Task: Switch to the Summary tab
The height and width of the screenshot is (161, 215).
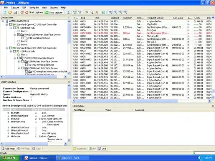Action: click(x=80, y=149)
